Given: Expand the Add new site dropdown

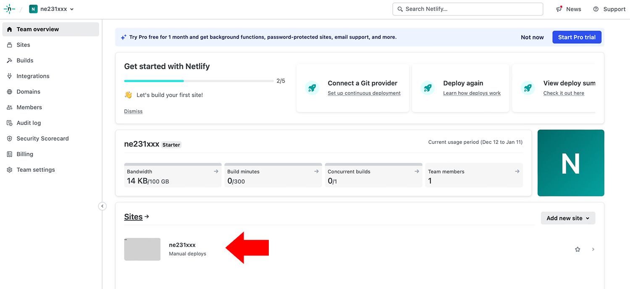Looking at the screenshot, I should coord(568,218).
